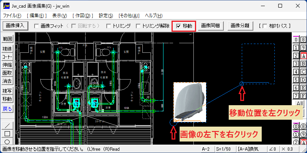Click the A-2 paper size status button

point(207,149)
